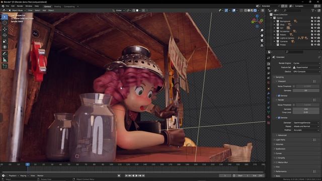Open the viewport Add menu

pos(44,10)
